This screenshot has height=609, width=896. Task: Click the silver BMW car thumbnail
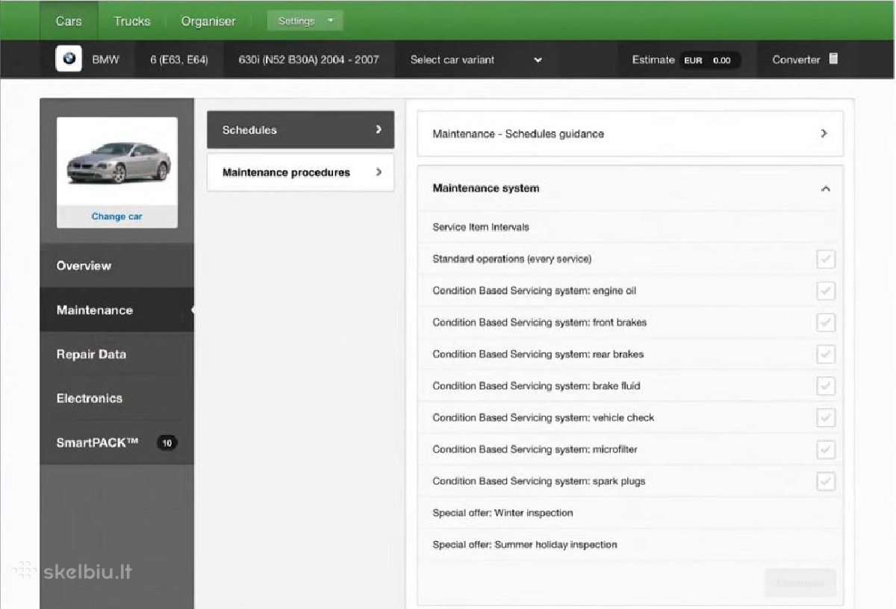(x=117, y=162)
